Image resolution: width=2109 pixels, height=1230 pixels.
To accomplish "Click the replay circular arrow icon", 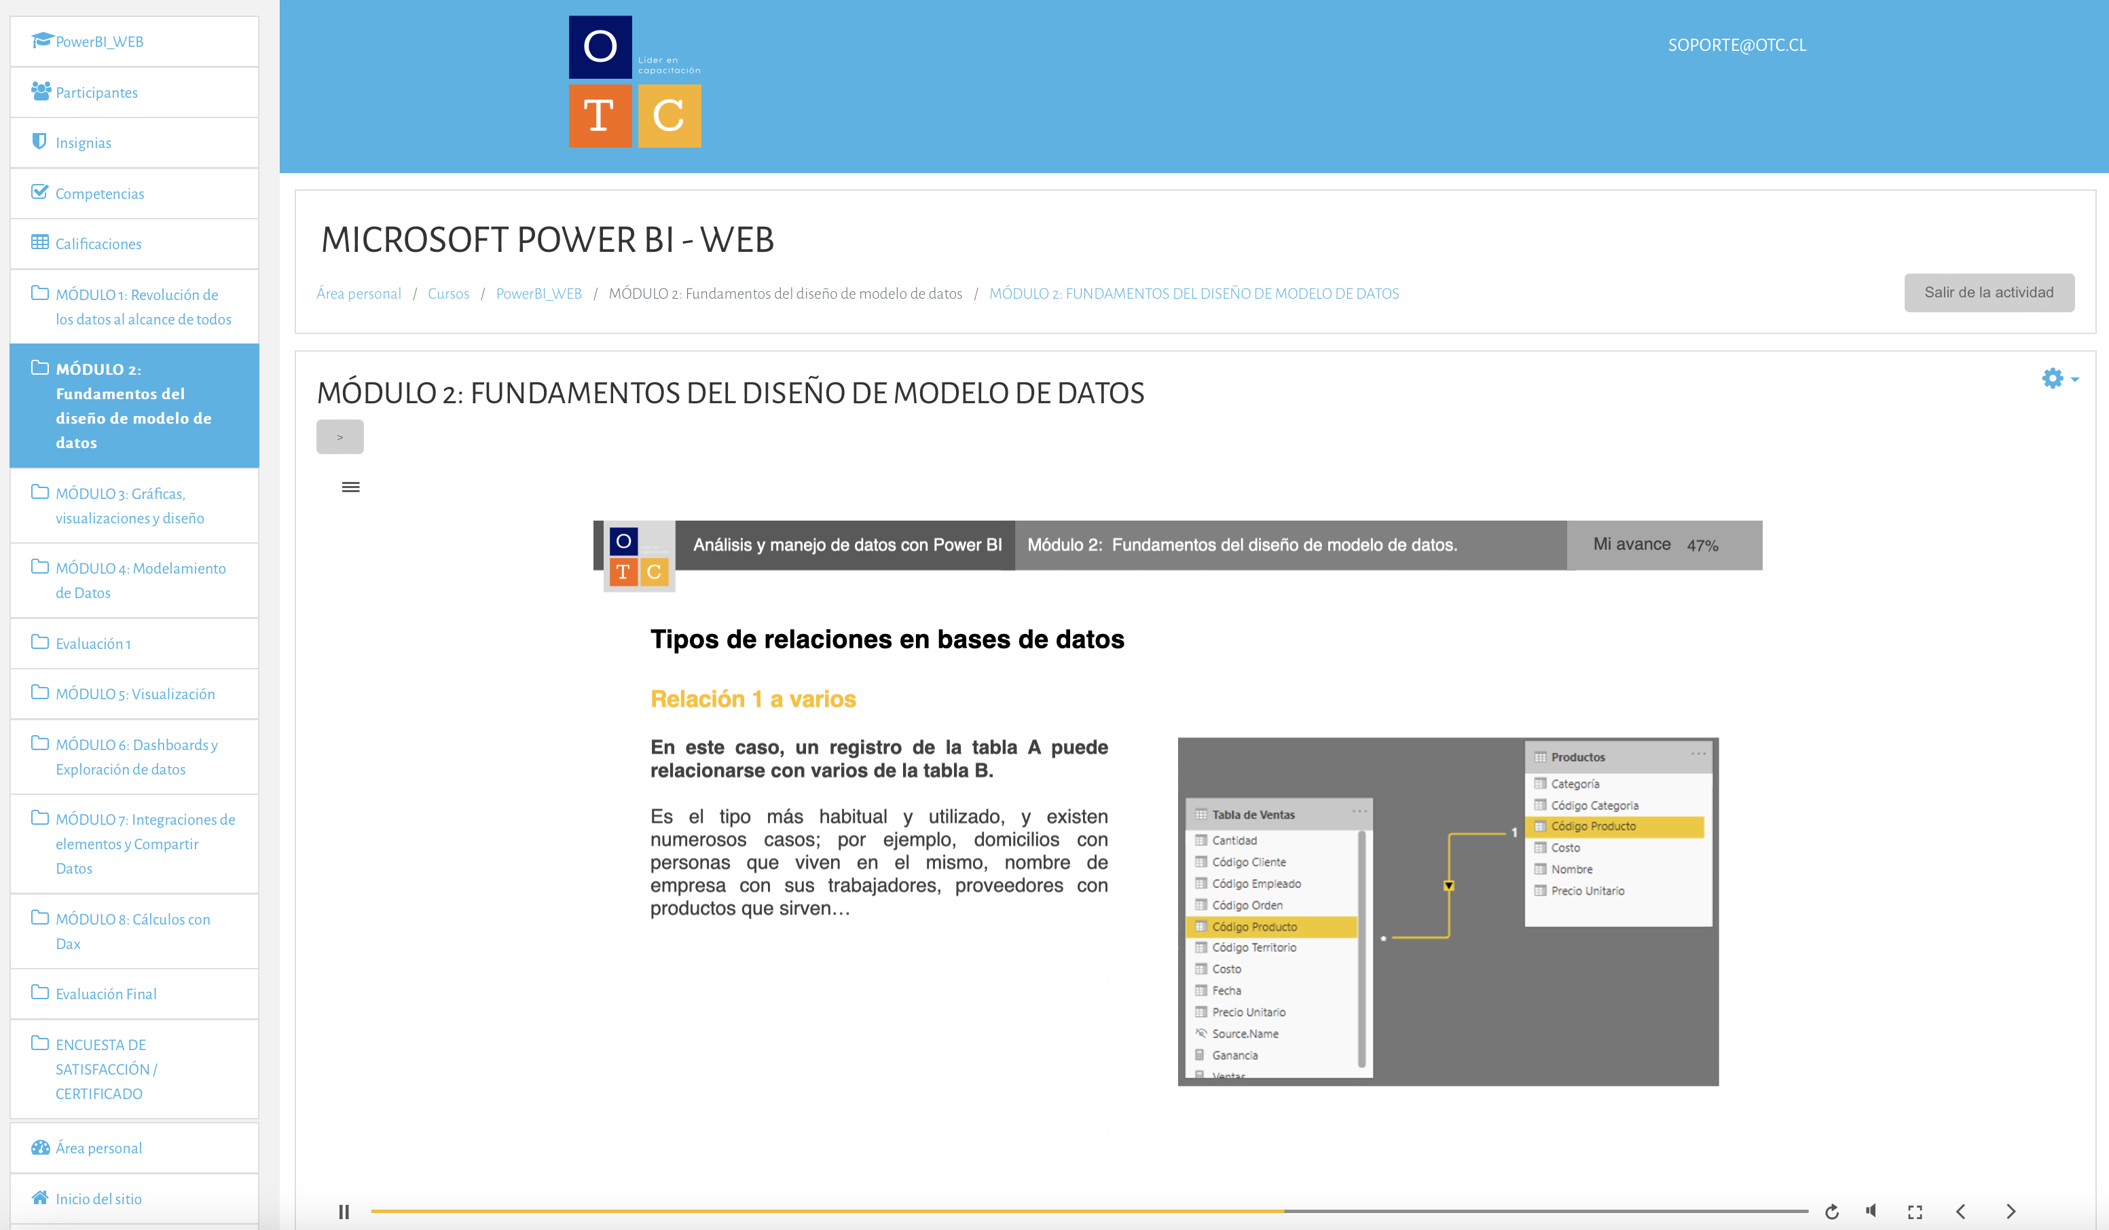I will [x=1831, y=1211].
